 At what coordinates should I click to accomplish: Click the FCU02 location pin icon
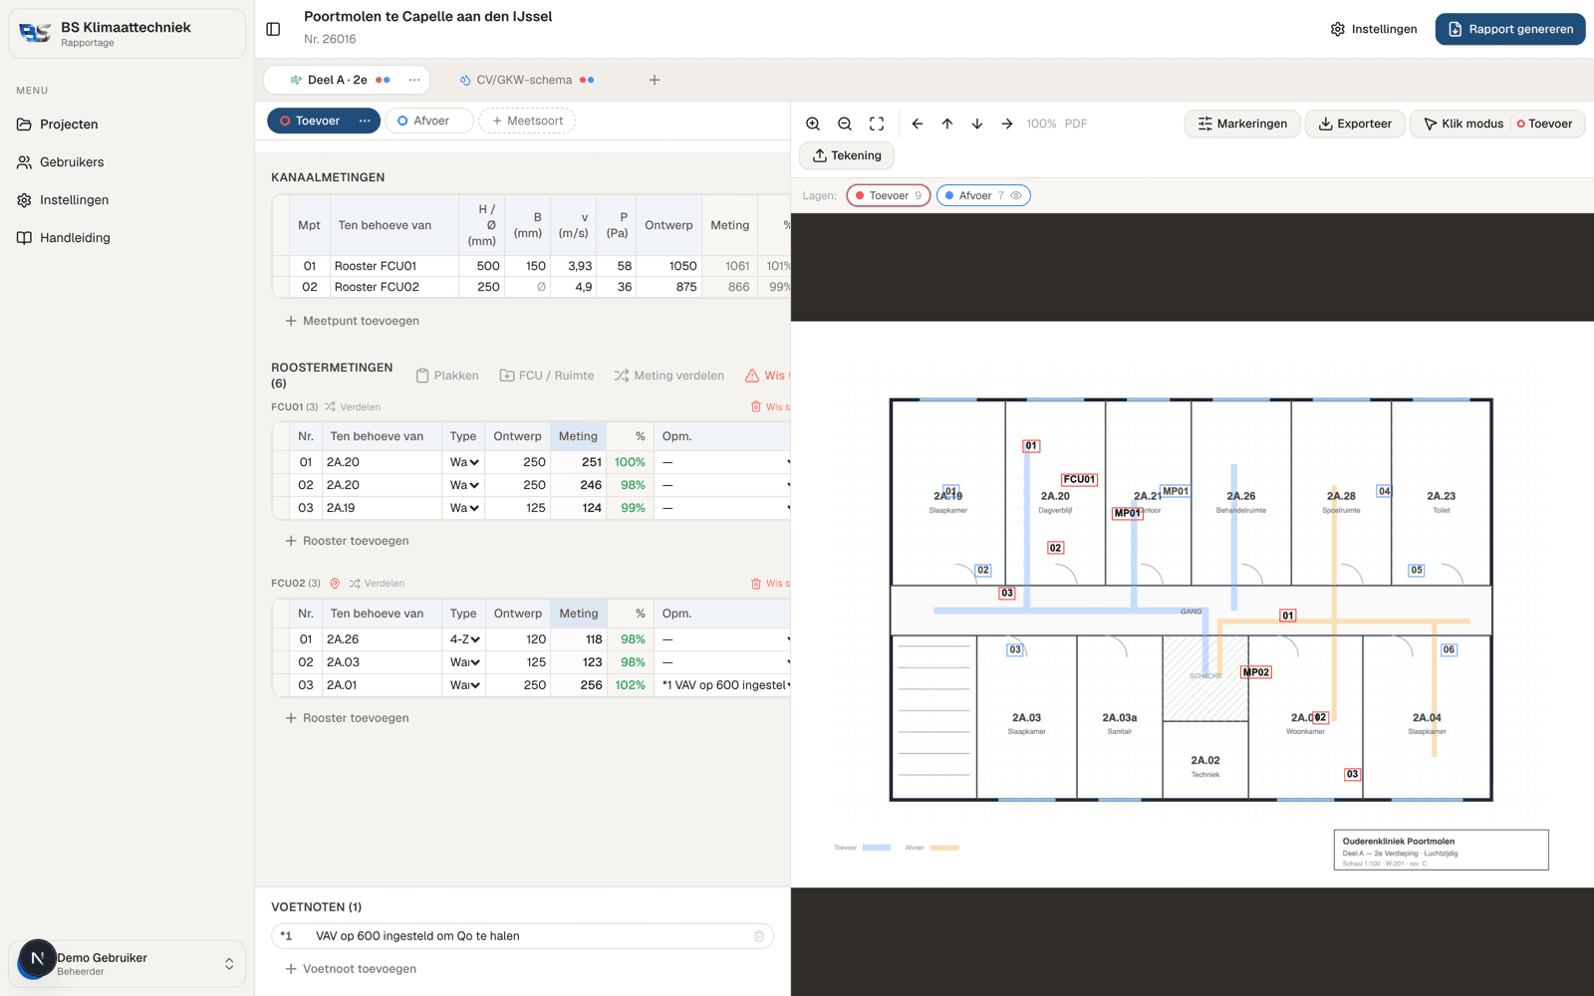[335, 584]
